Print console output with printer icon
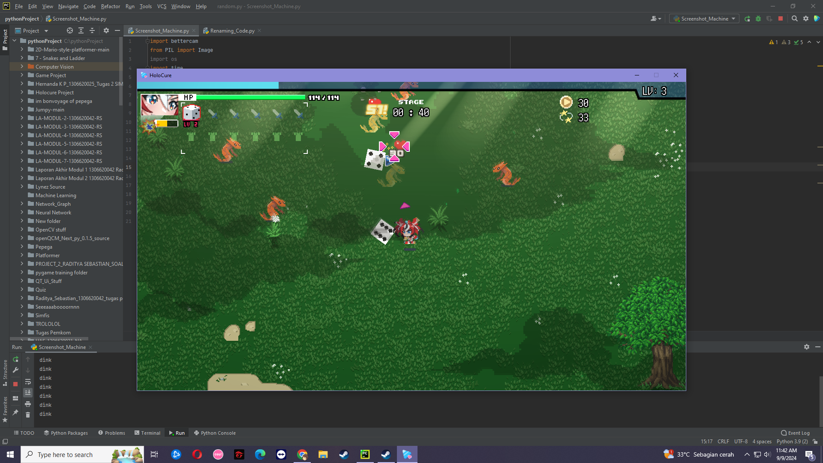 pos(28,404)
